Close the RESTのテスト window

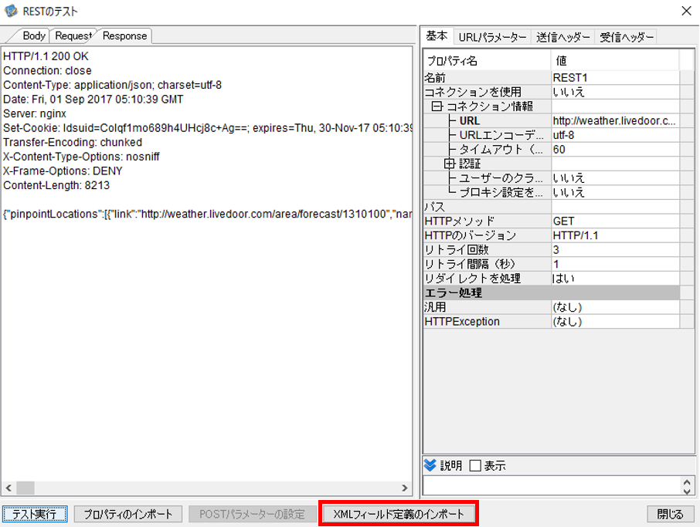(687, 11)
